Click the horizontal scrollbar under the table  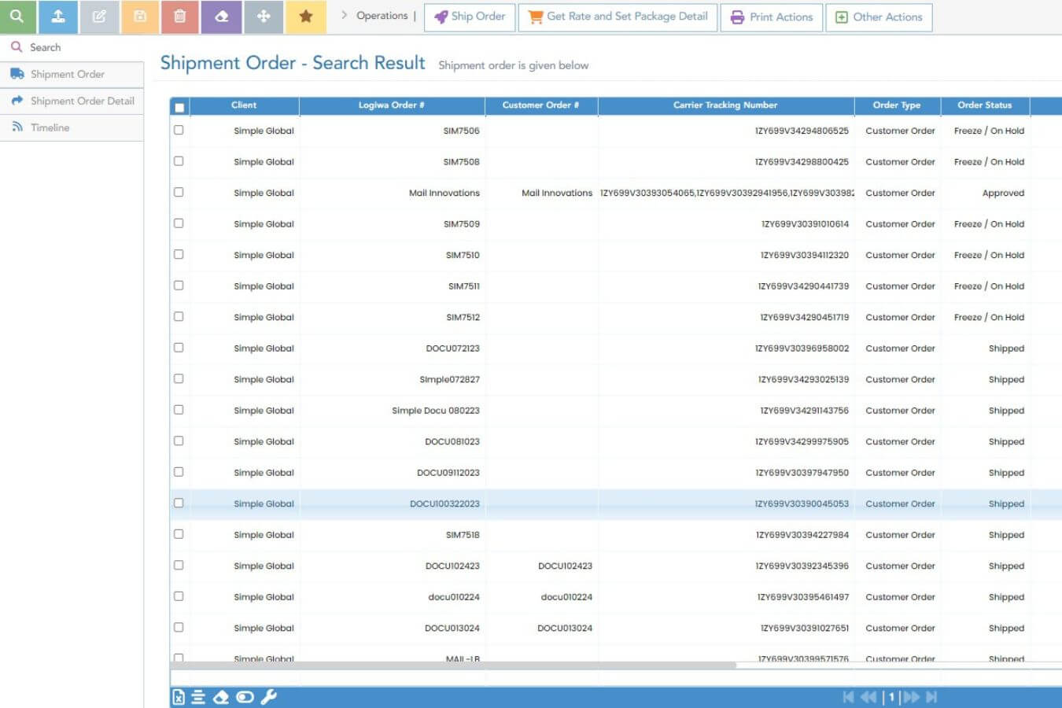click(x=453, y=666)
